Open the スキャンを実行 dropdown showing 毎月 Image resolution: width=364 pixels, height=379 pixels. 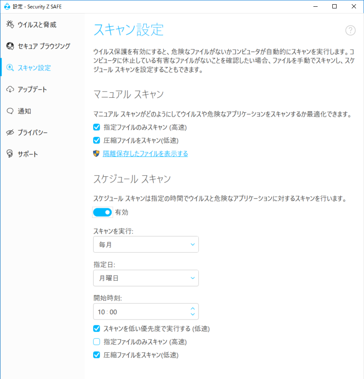[x=146, y=245]
